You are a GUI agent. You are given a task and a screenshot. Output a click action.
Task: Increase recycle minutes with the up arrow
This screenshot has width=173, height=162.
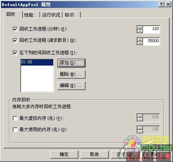[x=140, y=28]
